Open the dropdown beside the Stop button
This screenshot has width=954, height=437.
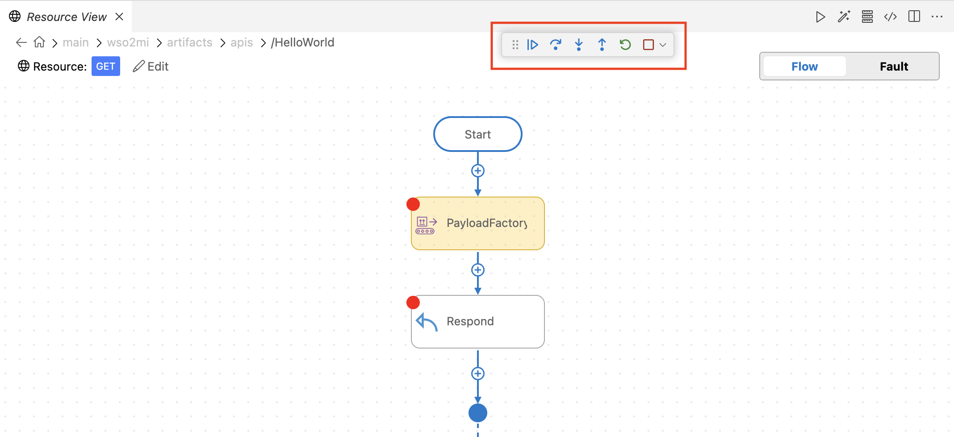tap(663, 45)
